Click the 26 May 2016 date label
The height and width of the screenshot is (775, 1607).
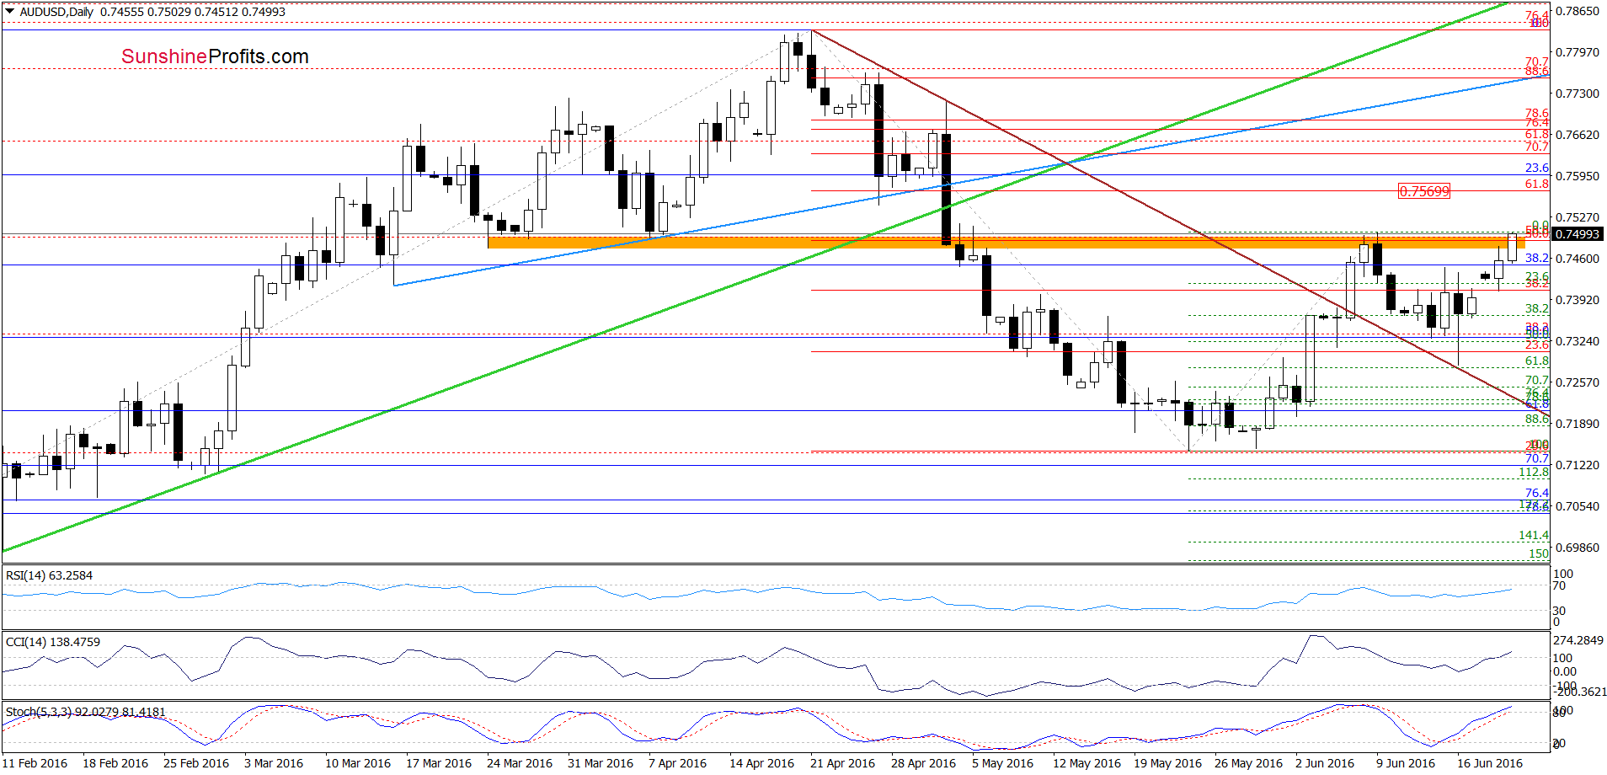[x=1248, y=763]
